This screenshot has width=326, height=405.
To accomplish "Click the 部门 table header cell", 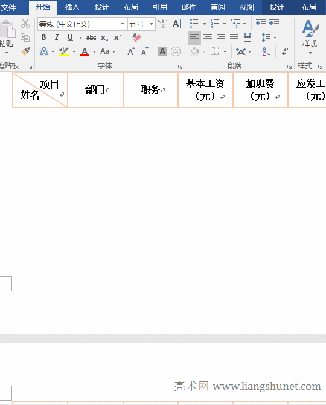I will (95, 90).
